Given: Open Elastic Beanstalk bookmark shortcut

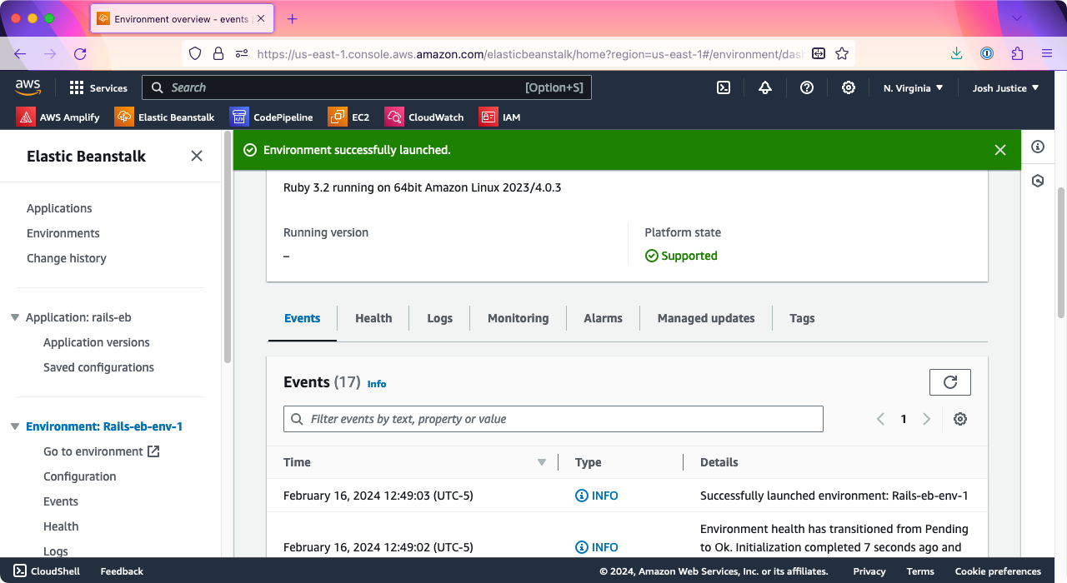Looking at the screenshot, I should 165,117.
